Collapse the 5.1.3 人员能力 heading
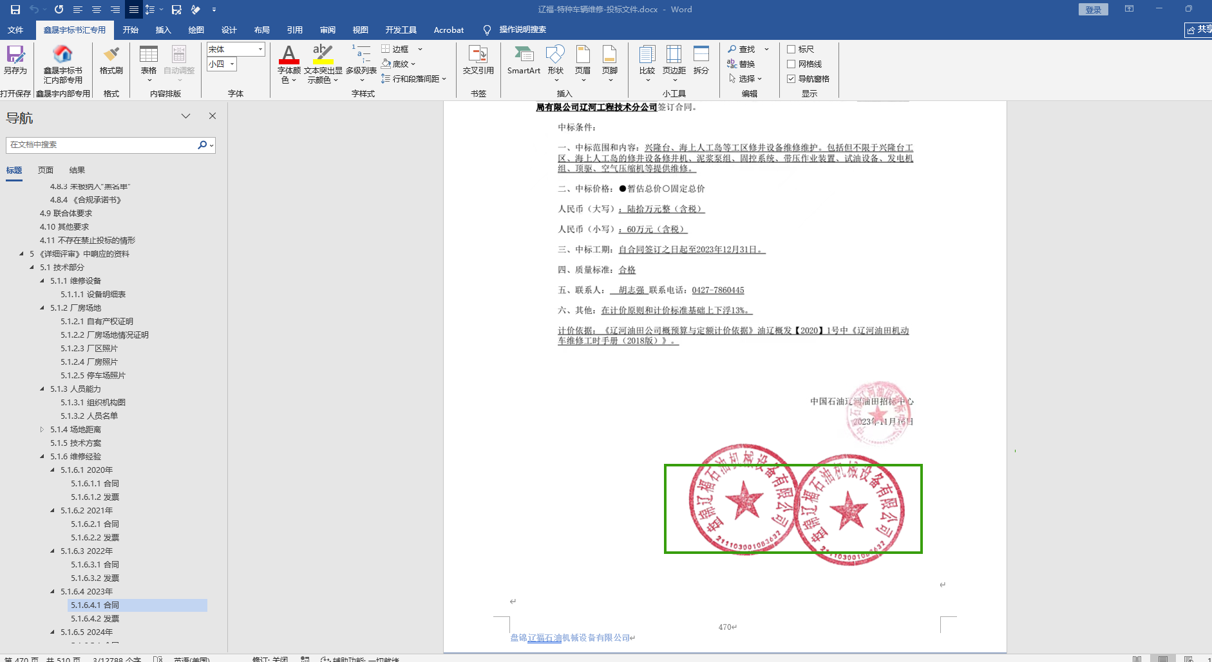This screenshot has height=662, width=1212. [43, 389]
